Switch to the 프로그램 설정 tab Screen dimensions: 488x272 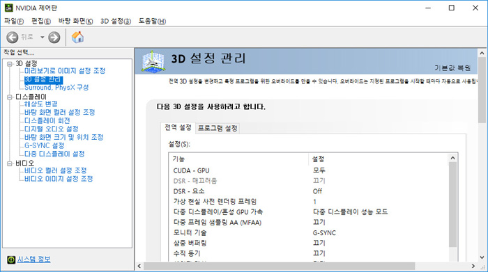218,128
